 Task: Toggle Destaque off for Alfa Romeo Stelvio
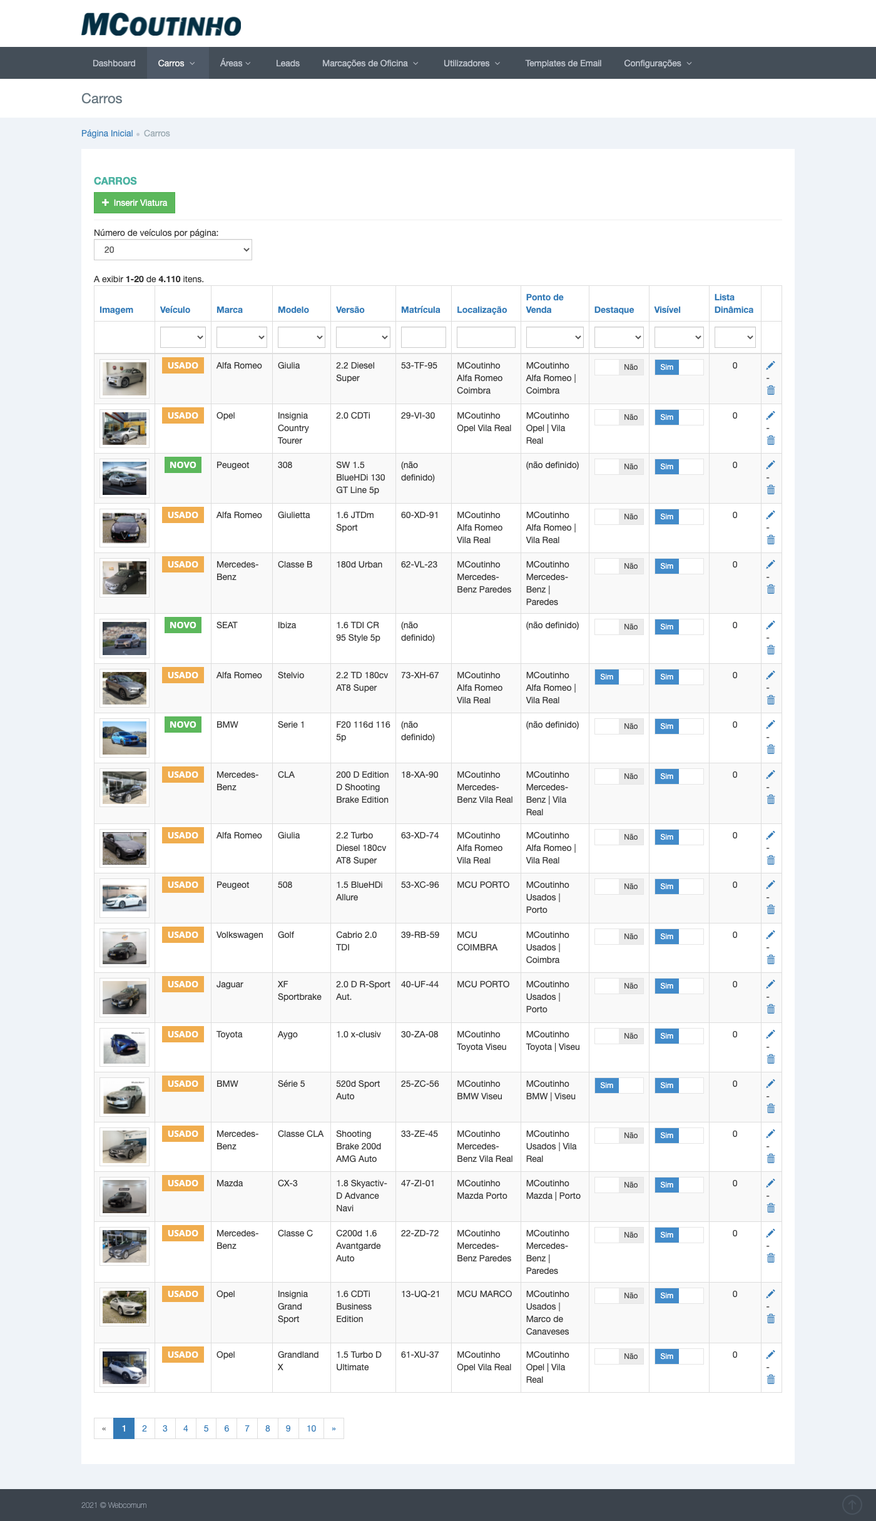[x=618, y=677]
